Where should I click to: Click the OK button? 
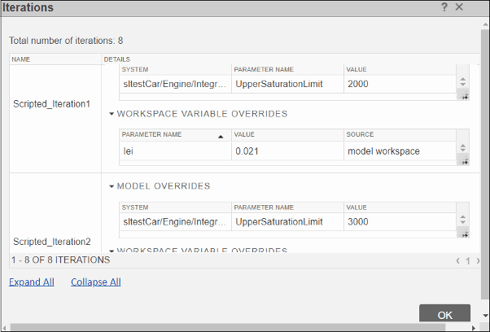tap(444, 315)
